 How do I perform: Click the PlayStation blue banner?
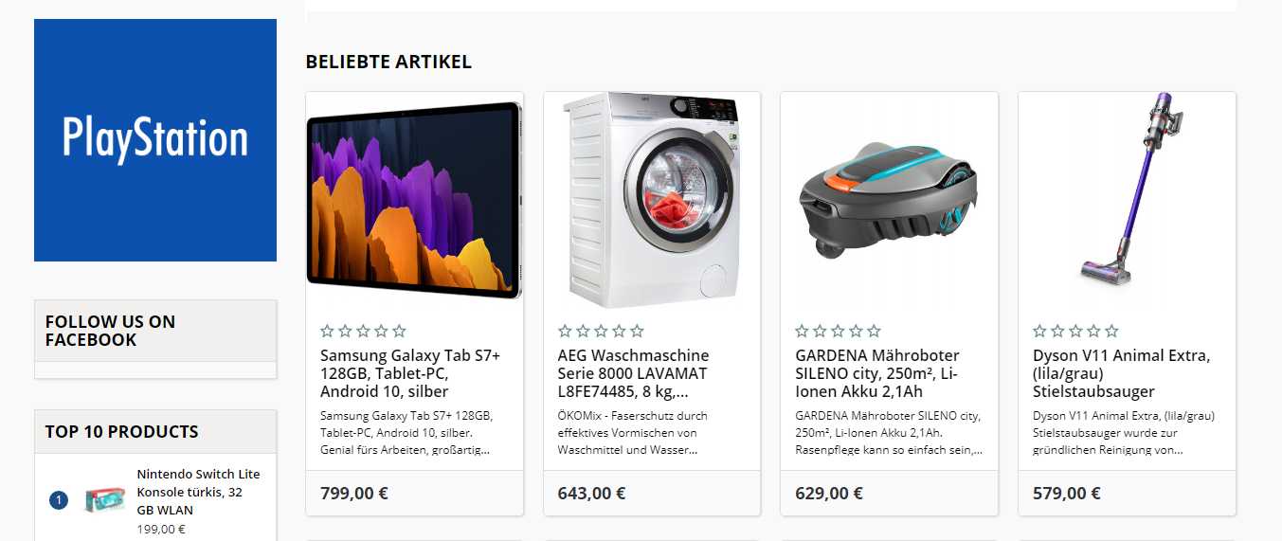click(155, 140)
